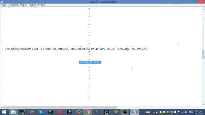Click the Windows logo tray icon

click(x=175, y=112)
